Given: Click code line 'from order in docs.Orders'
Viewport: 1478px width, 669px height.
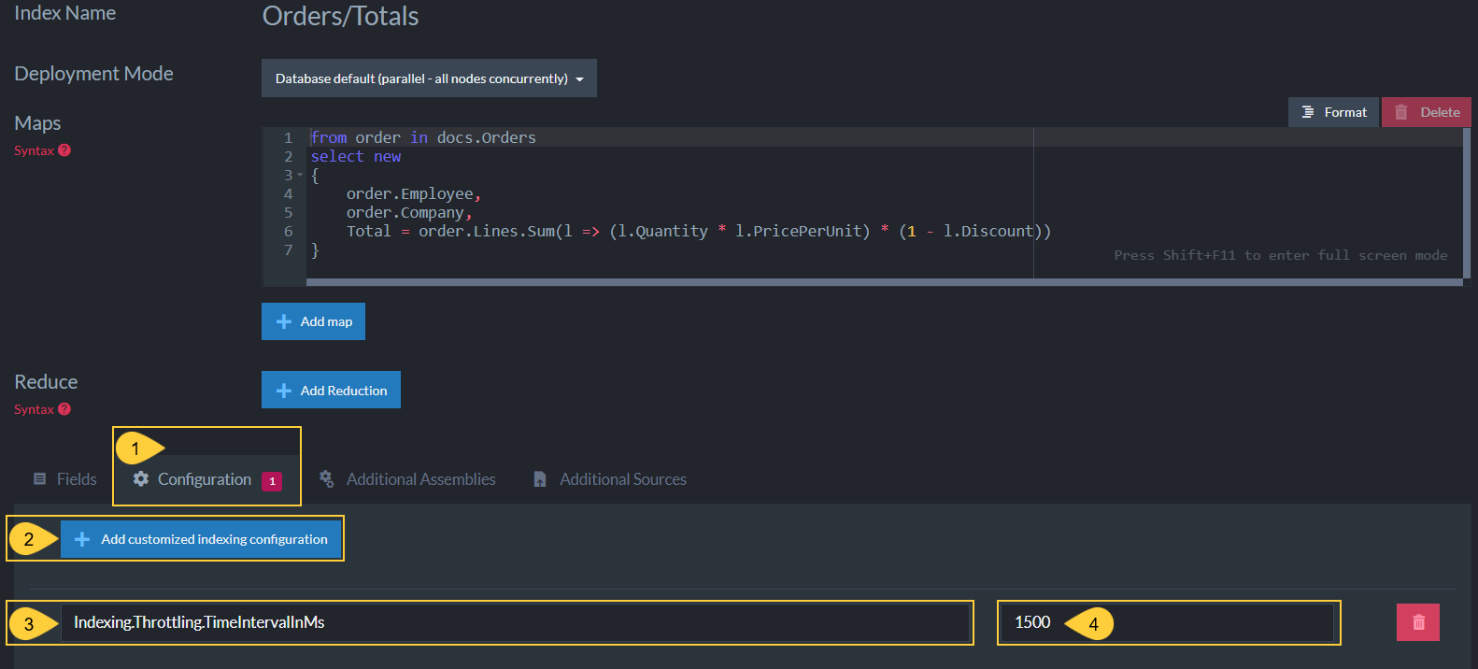Looking at the screenshot, I should click(423, 137).
